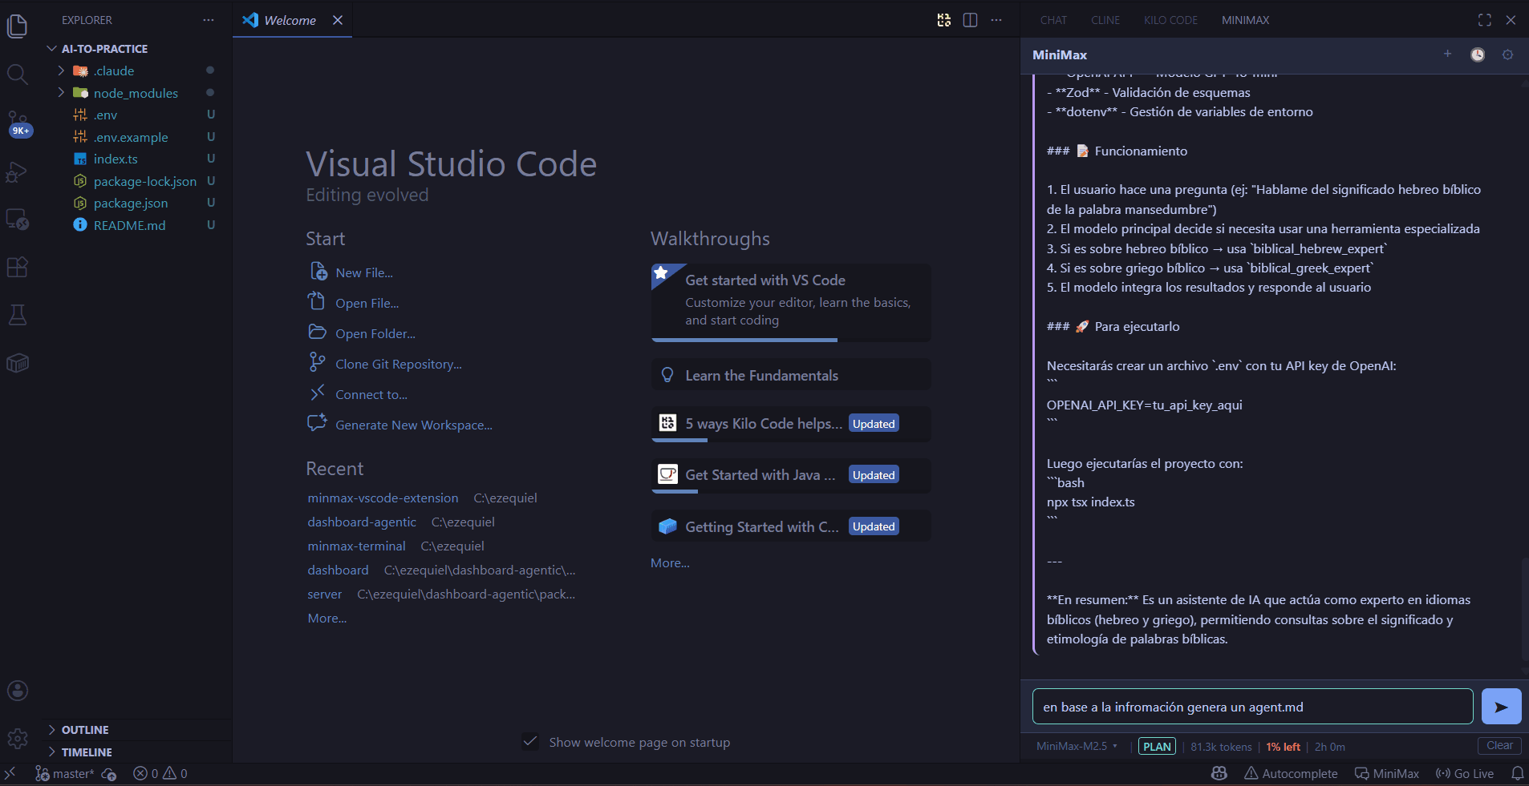Switch to the CHAT panel tab
This screenshot has width=1529, height=786.
click(1053, 20)
